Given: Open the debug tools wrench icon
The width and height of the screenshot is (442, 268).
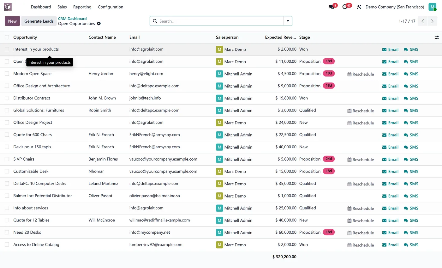Looking at the screenshot, I should tap(359, 7).
